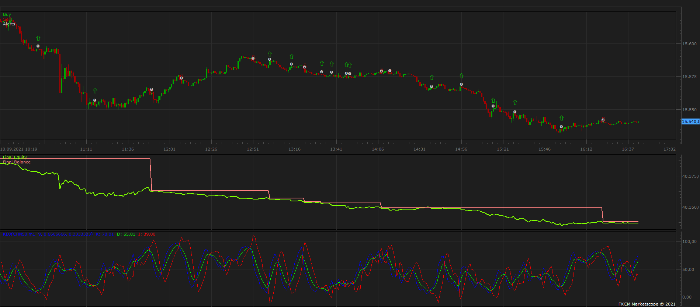Screen dimensions: 700x307
Task: Select trade marker 1 just after 12:01
Action: pos(181,78)
